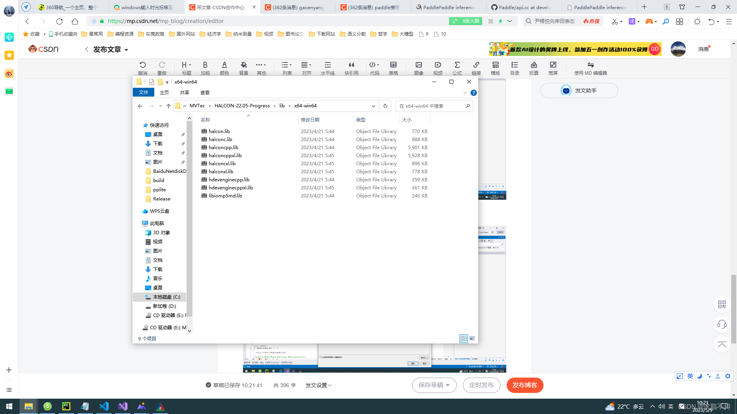Switch to the 查看 tab in Explorer
737x414 pixels.
205,92
